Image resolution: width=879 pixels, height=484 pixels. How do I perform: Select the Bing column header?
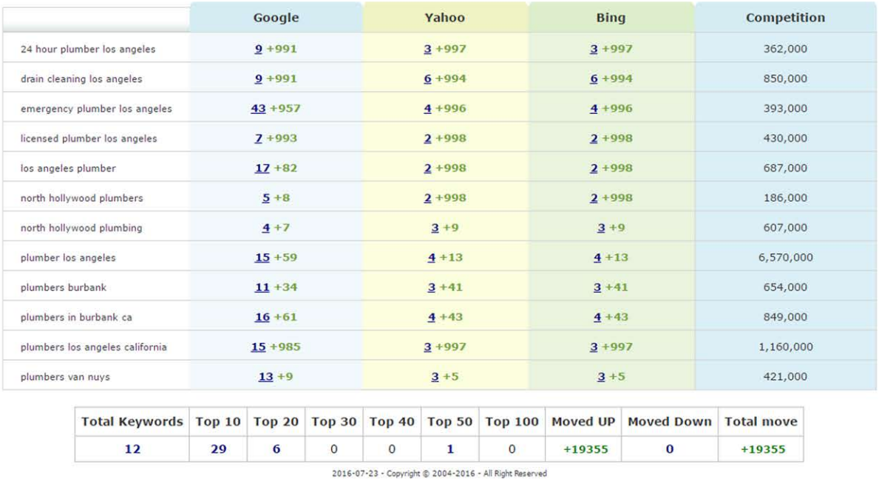pos(611,18)
